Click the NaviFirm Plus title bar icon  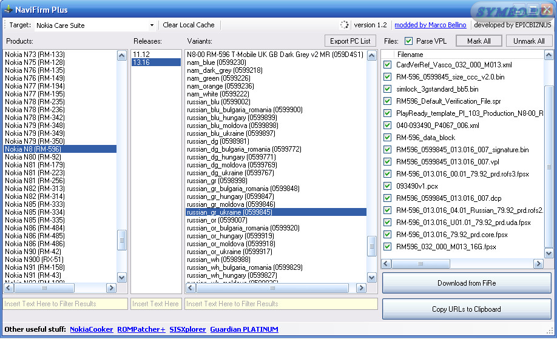point(8,10)
